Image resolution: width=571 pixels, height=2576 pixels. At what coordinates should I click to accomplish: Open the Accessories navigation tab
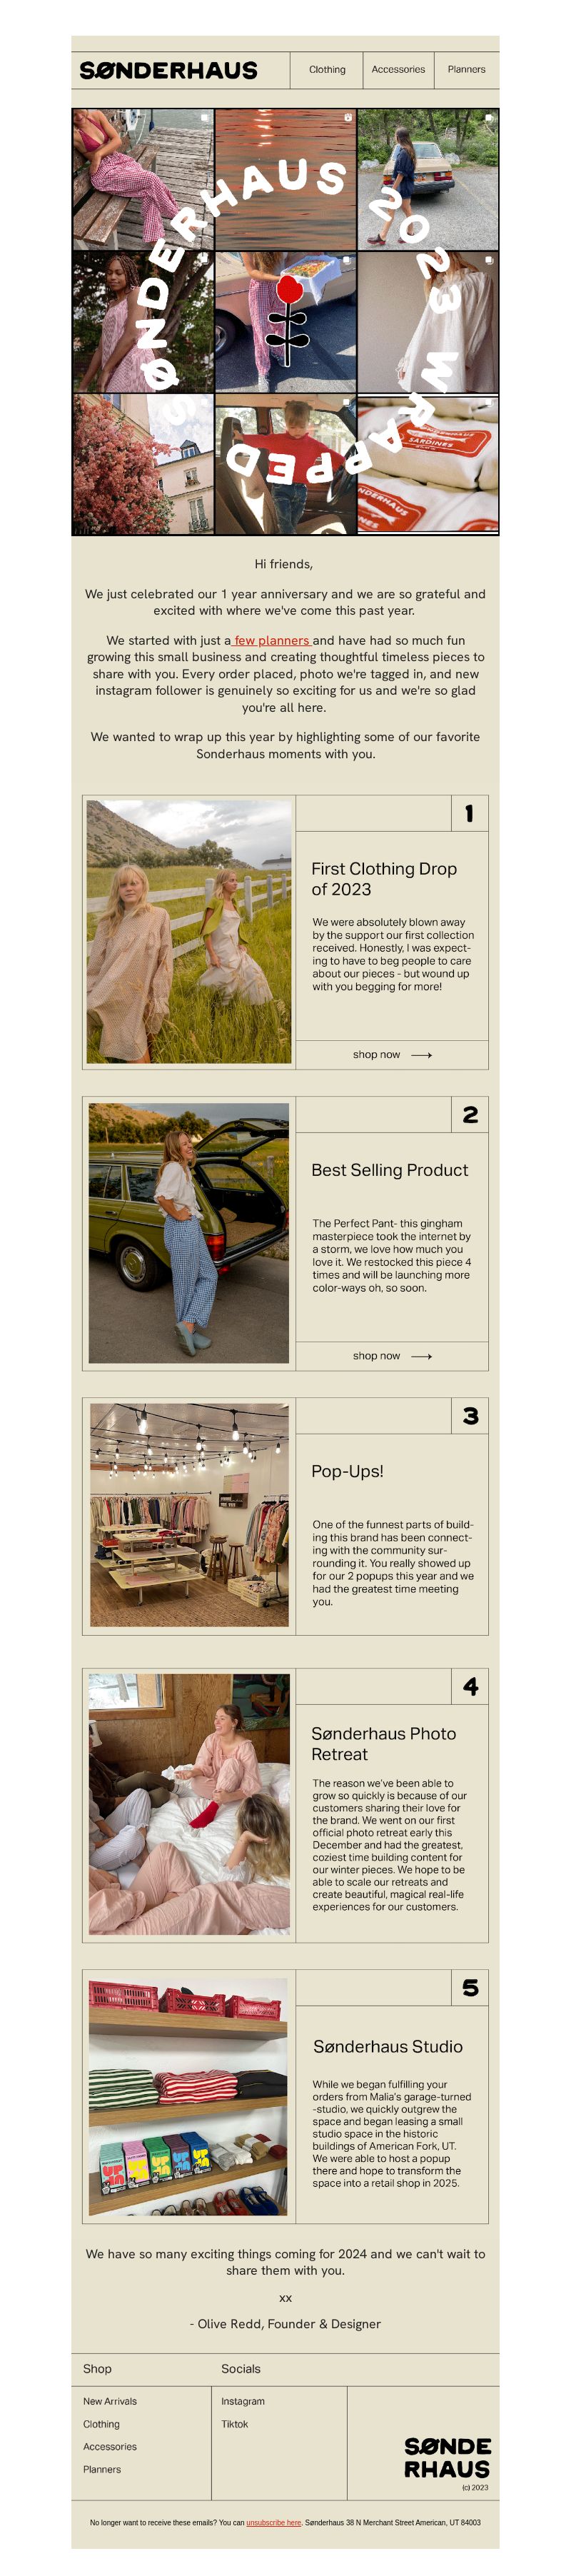pyautogui.click(x=398, y=70)
